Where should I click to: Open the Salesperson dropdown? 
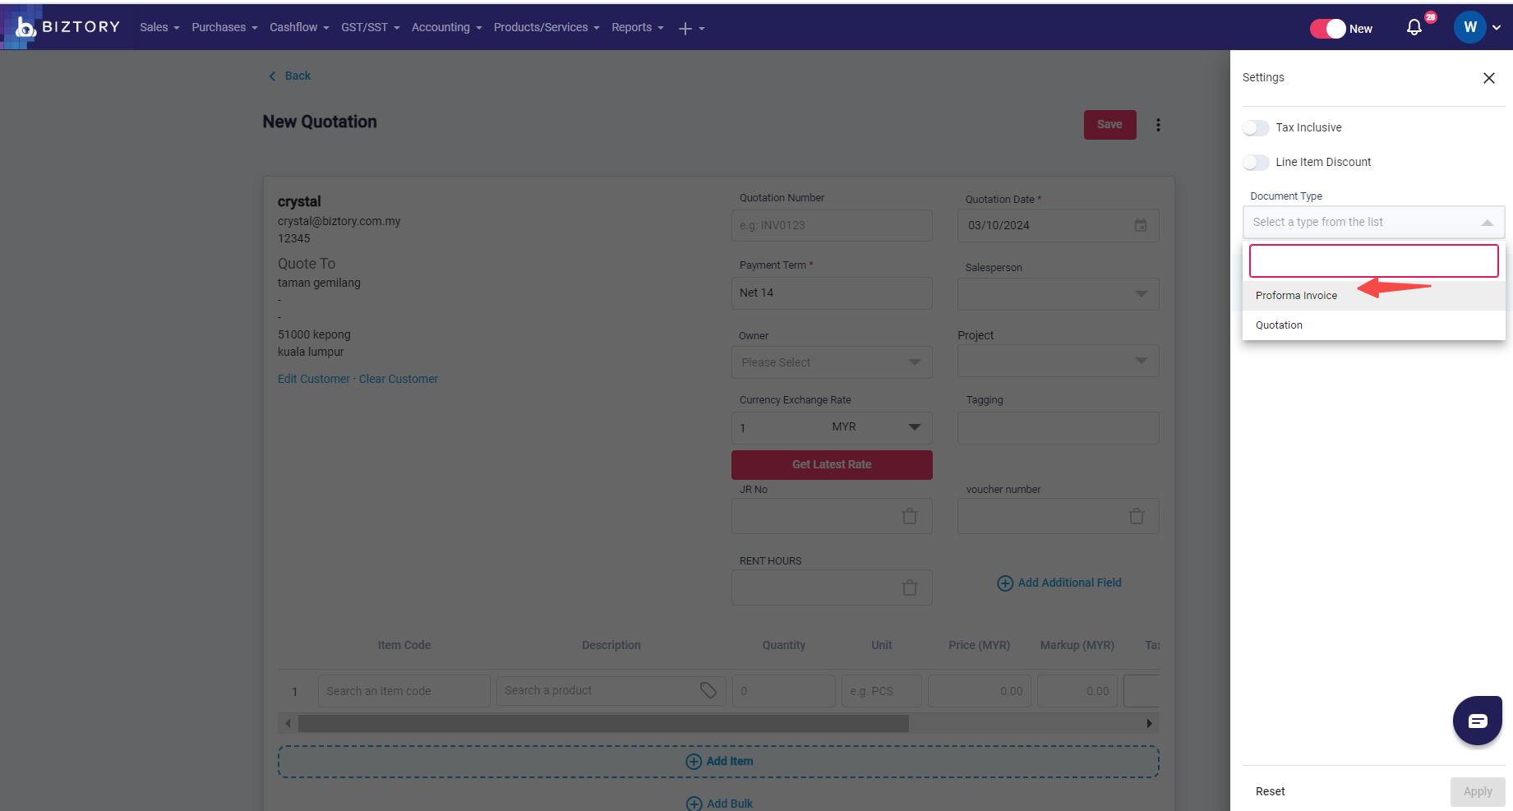pyautogui.click(x=1058, y=294)
